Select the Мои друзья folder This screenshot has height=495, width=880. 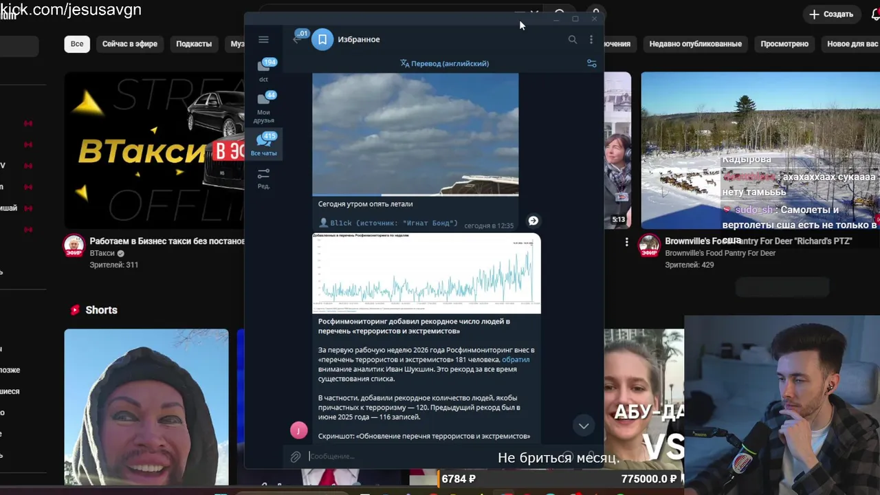click(x=263, y=108)
